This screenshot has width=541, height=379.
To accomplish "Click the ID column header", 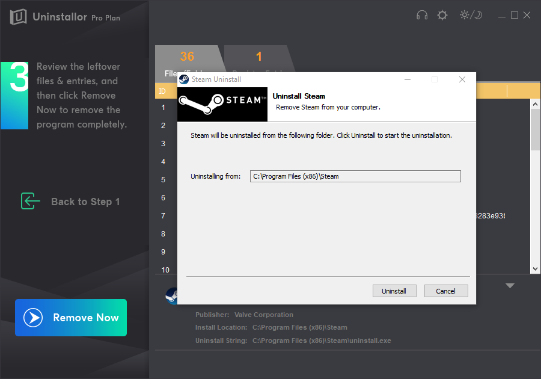I will [x=162, y=91].
